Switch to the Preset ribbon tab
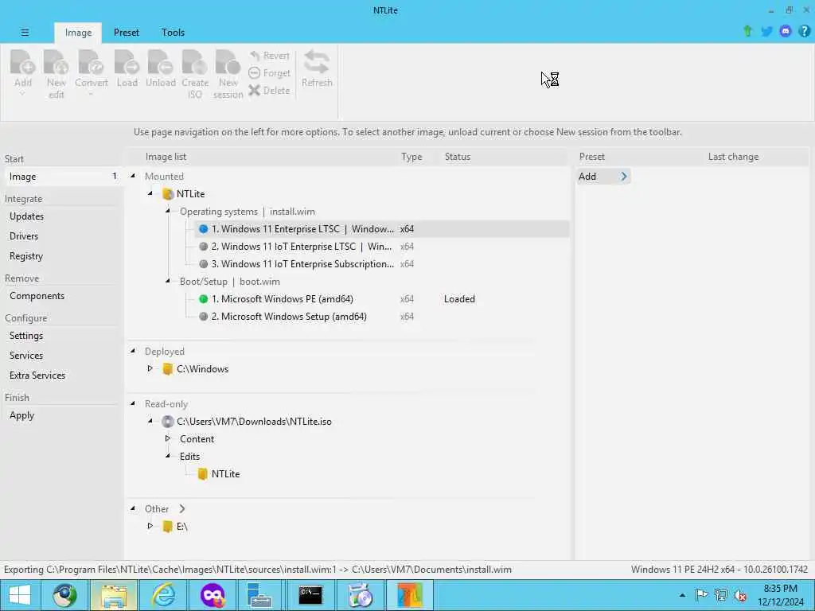 (127, 32)
